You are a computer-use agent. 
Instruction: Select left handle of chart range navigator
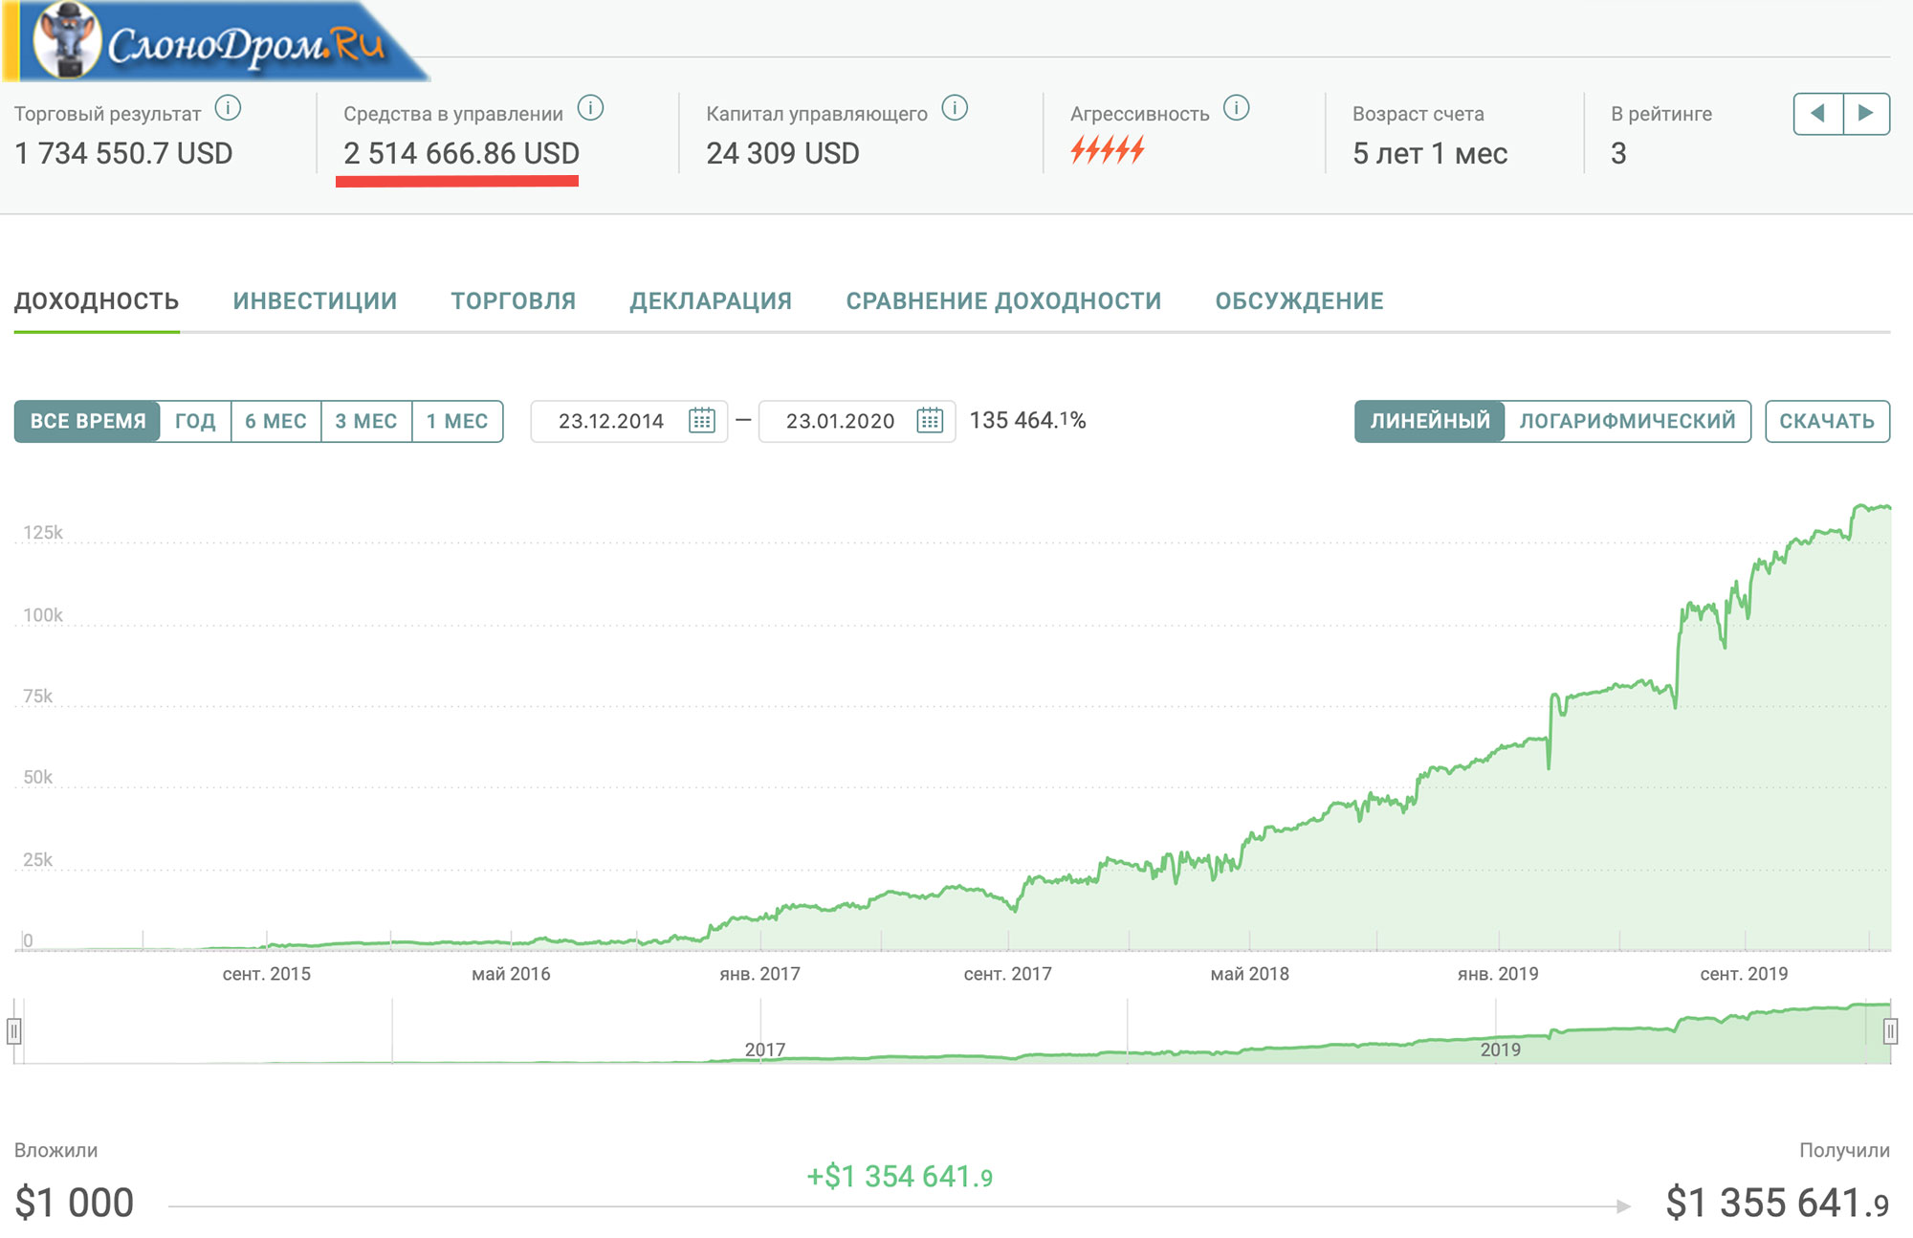coord(13,1031)
